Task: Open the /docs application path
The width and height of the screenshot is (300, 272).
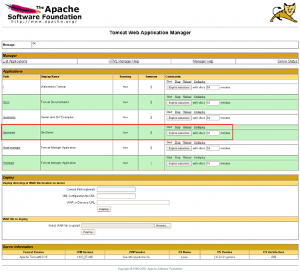Action: pyautogui.click(x=6, y=102)
